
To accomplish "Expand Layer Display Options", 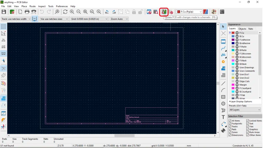I will click(241, 101).
